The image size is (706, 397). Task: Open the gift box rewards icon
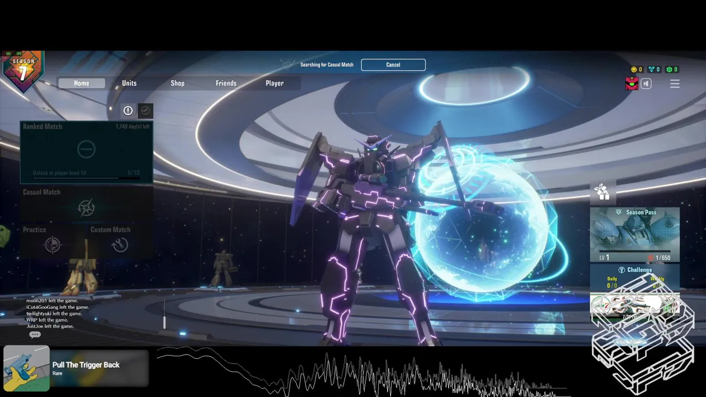[602, 191]
